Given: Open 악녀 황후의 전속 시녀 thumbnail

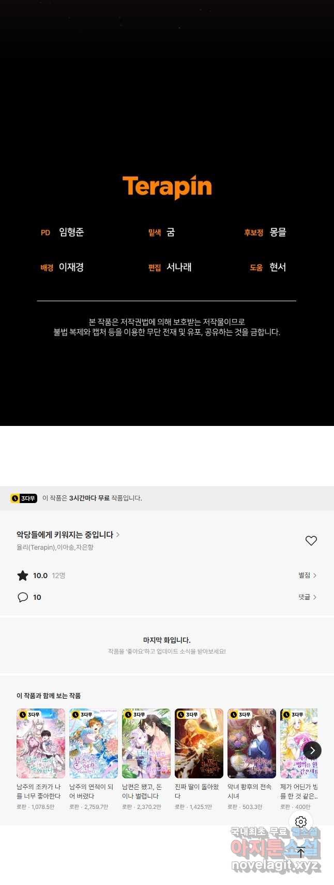Looking at the screenshot, I should [252, 743].
